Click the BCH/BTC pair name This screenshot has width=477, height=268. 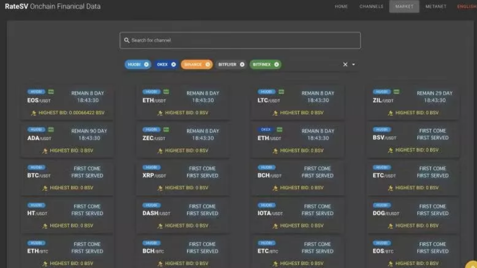pos(153,251)
